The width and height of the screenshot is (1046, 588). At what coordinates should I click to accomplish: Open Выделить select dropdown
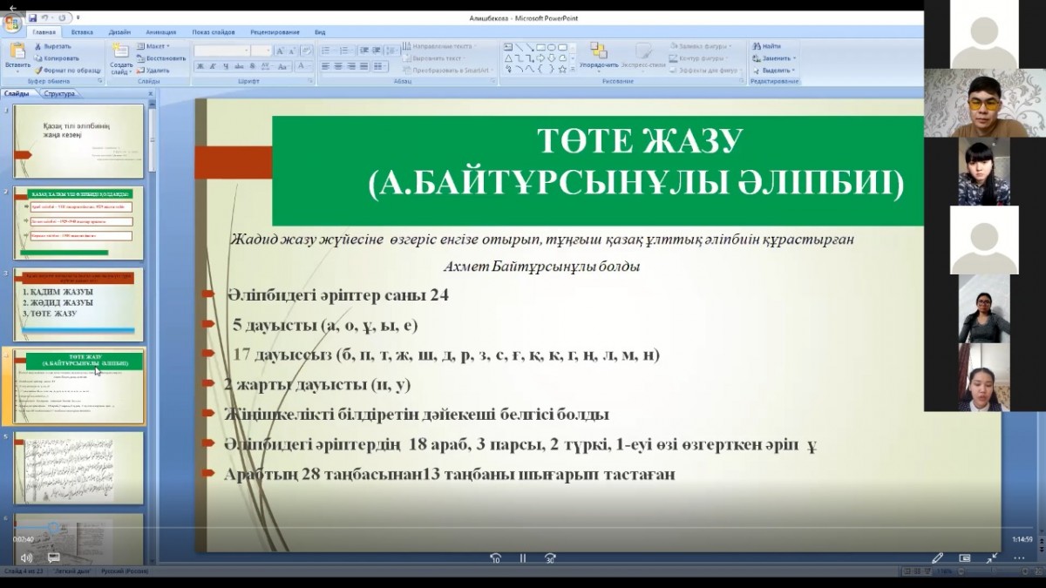click(775, 70)
